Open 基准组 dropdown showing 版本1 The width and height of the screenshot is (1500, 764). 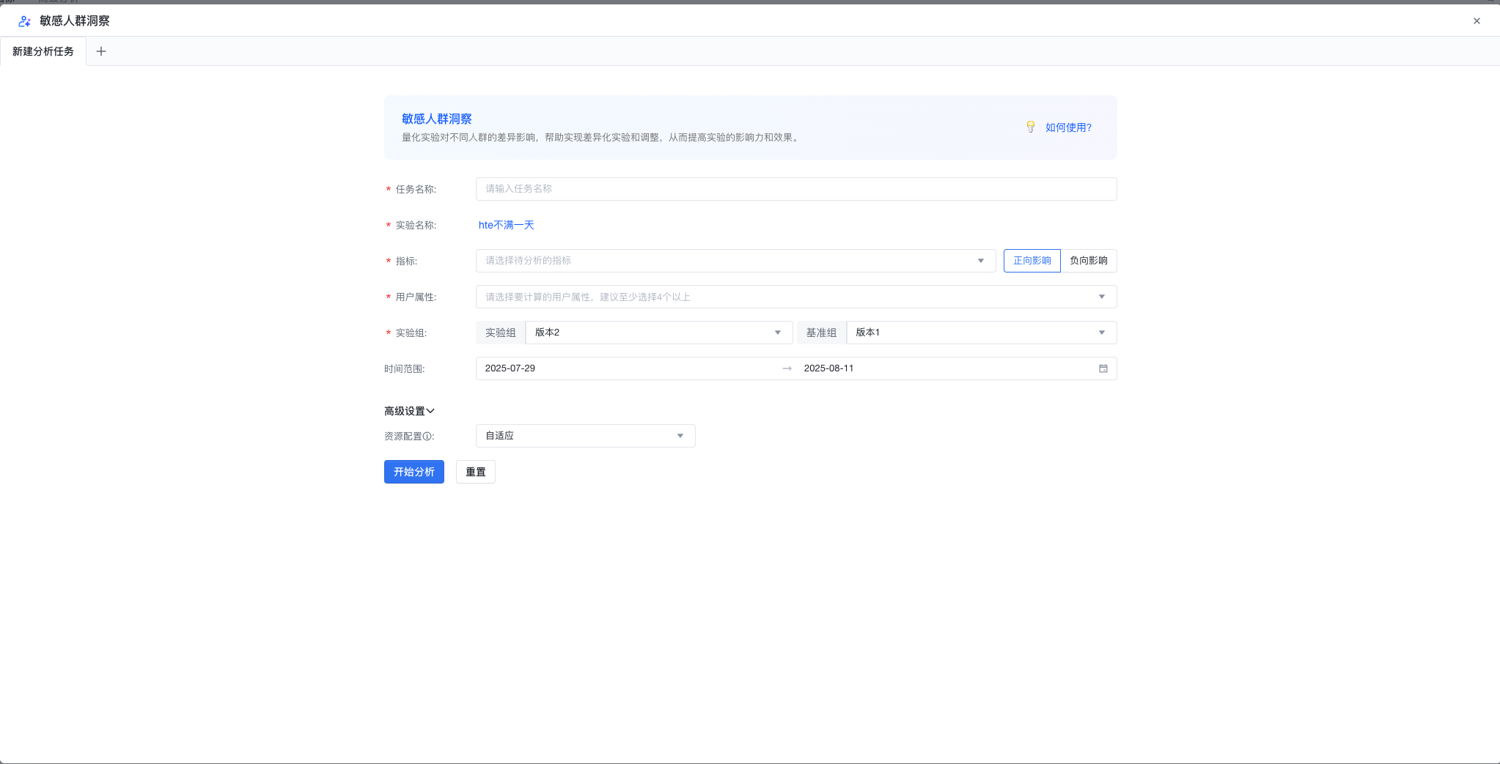pos(980,333)
